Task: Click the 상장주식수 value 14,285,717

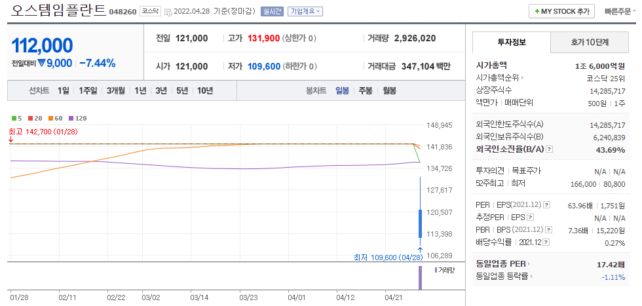Action: 608,91
